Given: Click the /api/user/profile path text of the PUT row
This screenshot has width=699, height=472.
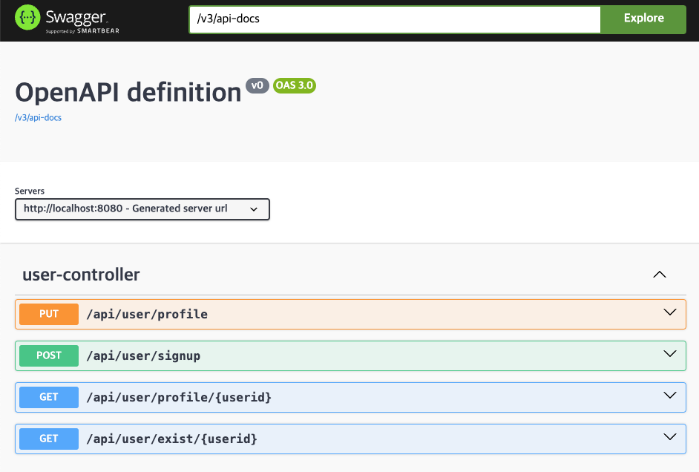Looking at the screenshot, I should click(x=147, y=314).
